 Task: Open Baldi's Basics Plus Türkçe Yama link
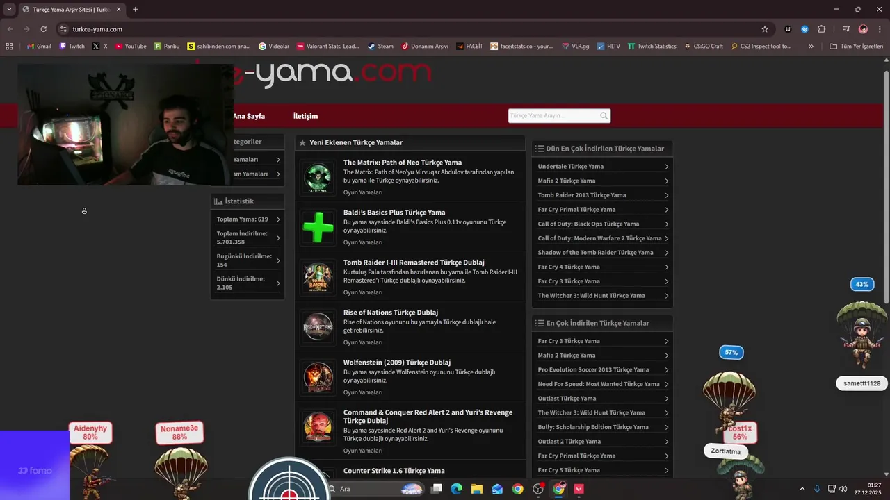[394, 212]
